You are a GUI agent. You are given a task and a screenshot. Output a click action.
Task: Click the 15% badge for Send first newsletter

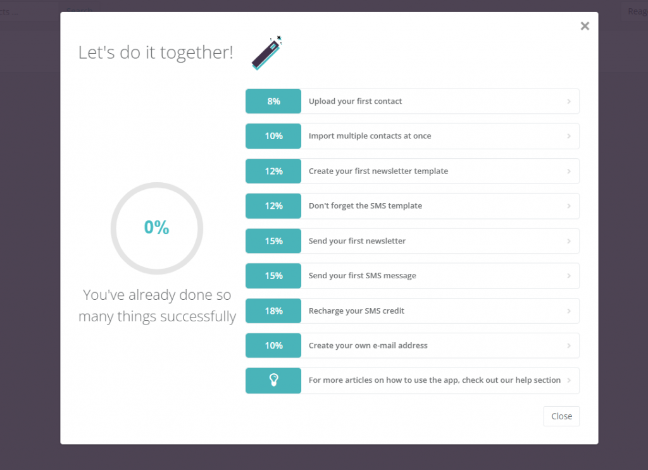click(273, 241)
